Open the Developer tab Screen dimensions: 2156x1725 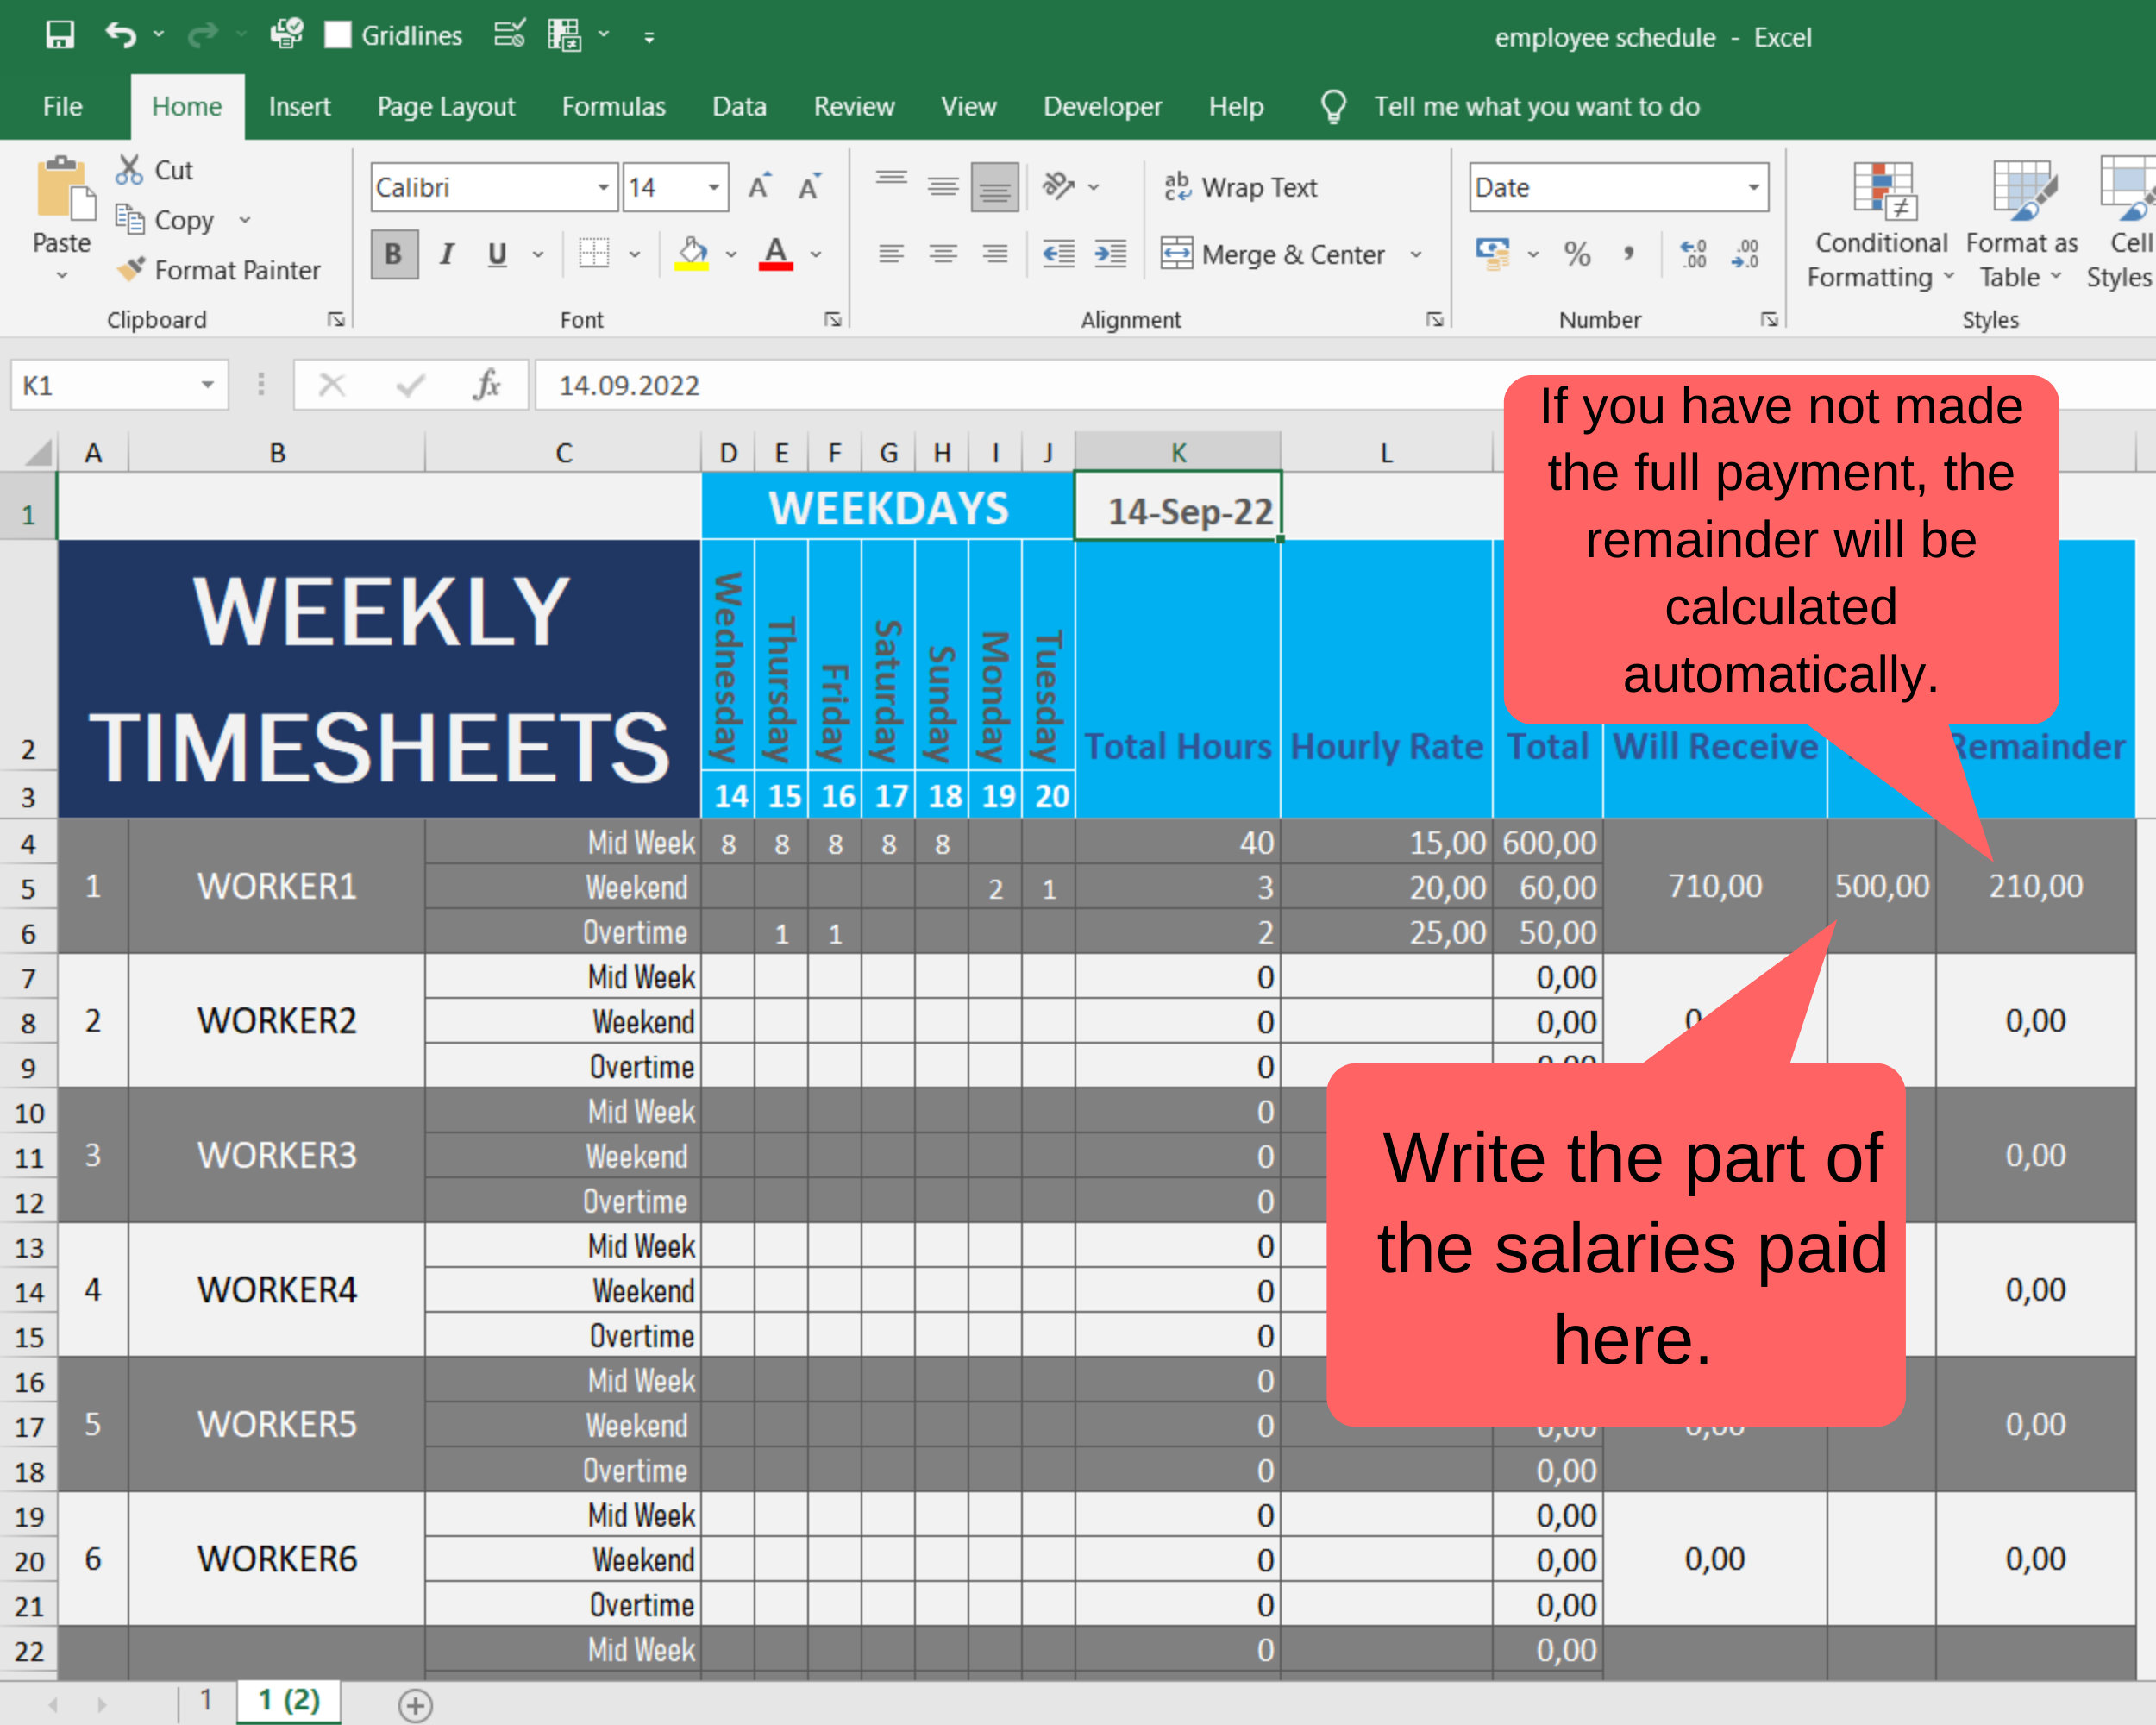point(1102,106)
